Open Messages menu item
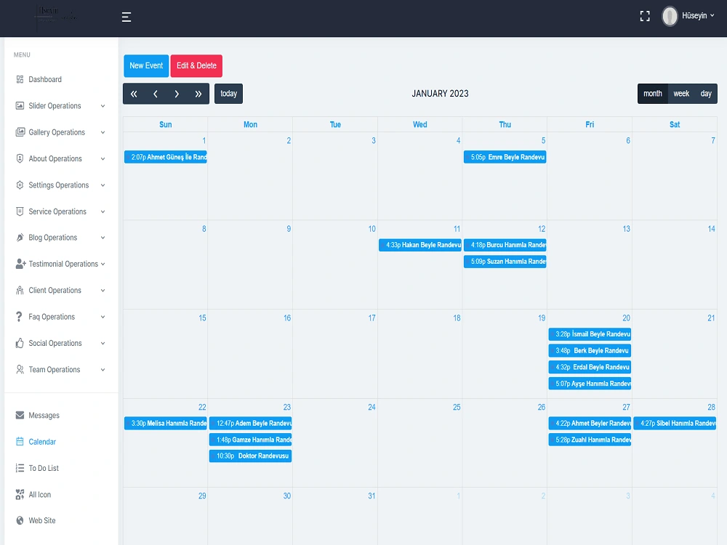 tap(44, 415)
